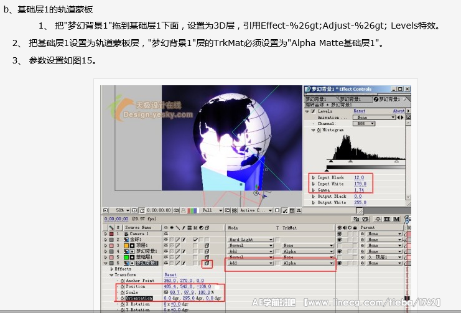Click the Mode column header
This screenshot has width=461, height=313.
[233, 228]
